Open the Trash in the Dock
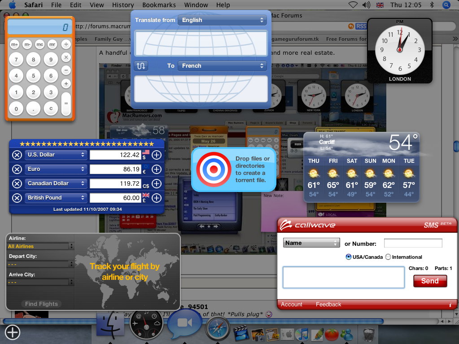 (x=369, y=334)
